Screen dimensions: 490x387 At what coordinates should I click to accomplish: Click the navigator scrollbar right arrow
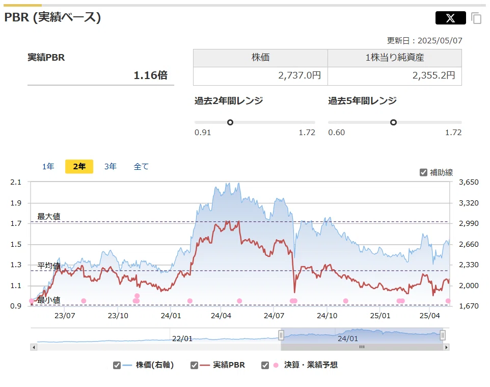pos(446,347)
